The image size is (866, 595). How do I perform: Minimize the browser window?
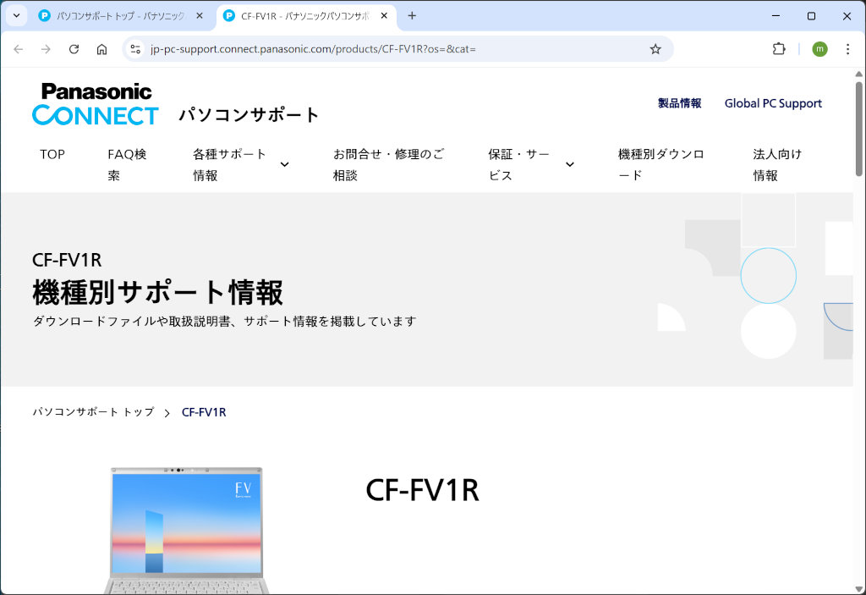[x=776, y=16]
